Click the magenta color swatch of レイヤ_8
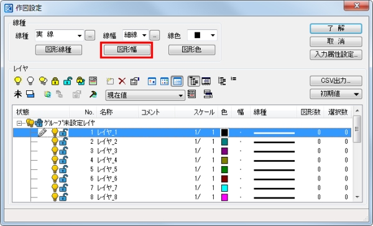Image resolution: width=373 pixels, height=226 pixels. [x=224, y=197]
